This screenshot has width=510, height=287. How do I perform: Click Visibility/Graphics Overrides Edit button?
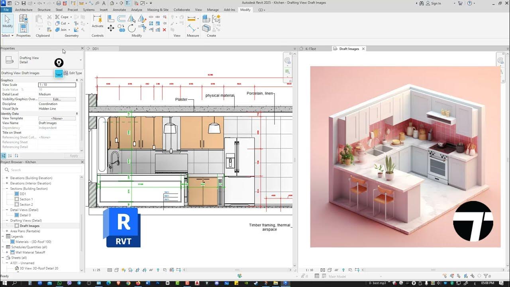(x=57, y=99)
